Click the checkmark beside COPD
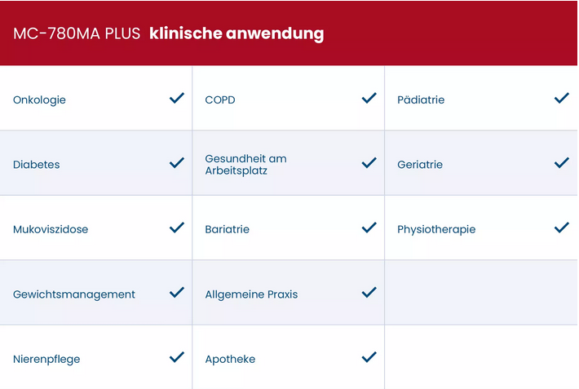 tap(369, 98)
